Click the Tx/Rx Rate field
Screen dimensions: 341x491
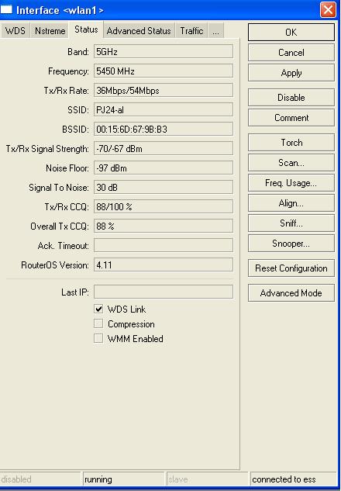tap(164, 90)
